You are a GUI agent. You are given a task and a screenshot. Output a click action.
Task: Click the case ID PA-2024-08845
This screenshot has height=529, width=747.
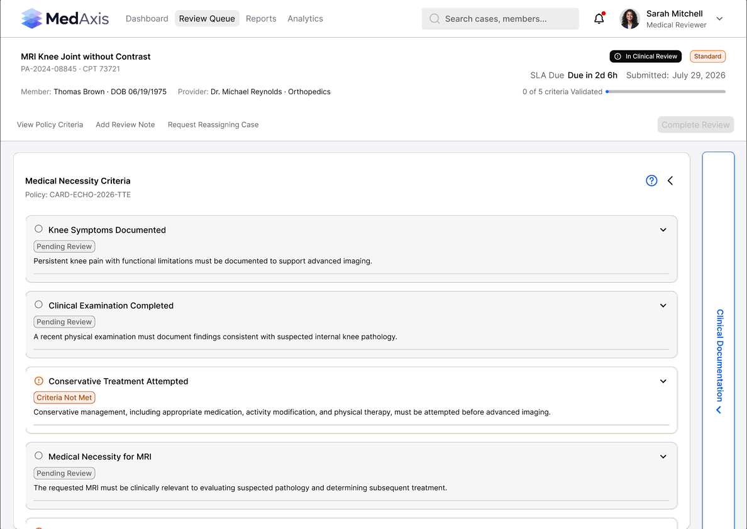click(x=48, y=68)
